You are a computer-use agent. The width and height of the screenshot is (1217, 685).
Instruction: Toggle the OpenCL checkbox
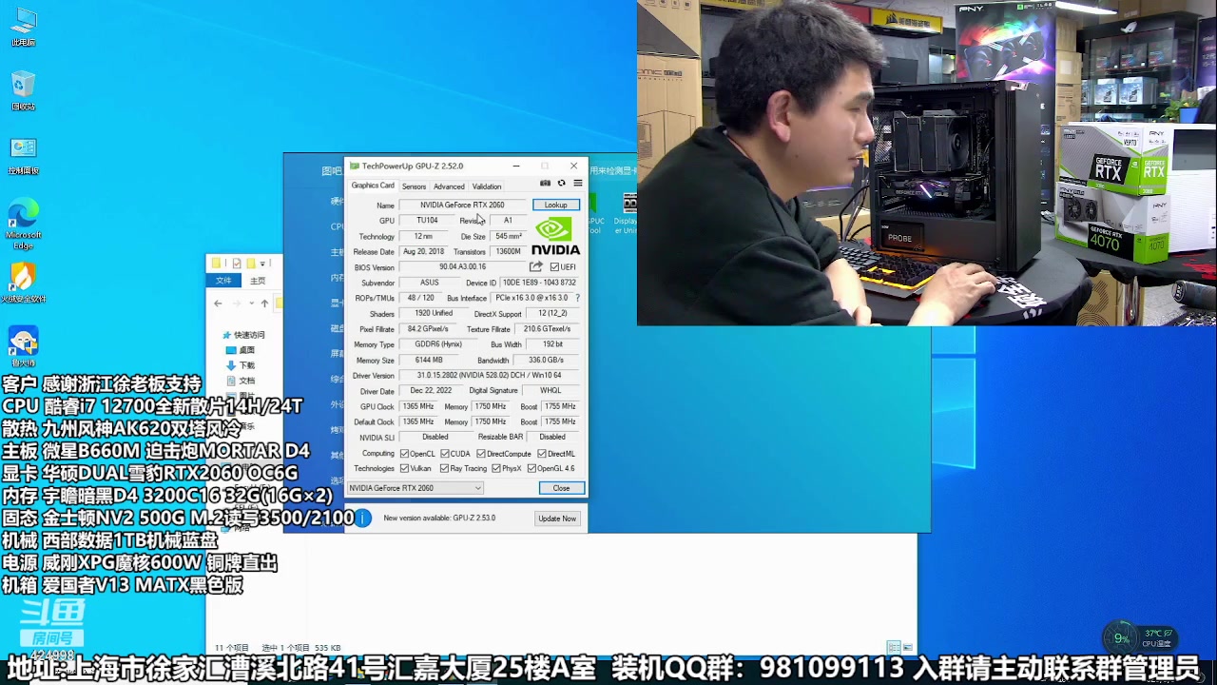pyautogui.click(x=405, y=454)
